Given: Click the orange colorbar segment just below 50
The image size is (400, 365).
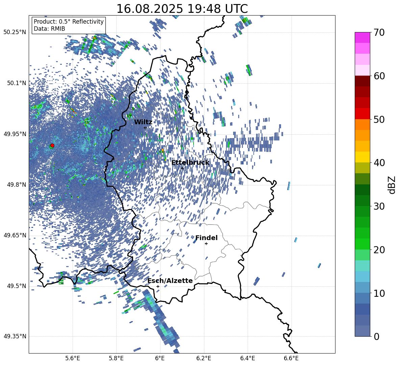Looking at the screenshot, I should [x=362, y=125].
